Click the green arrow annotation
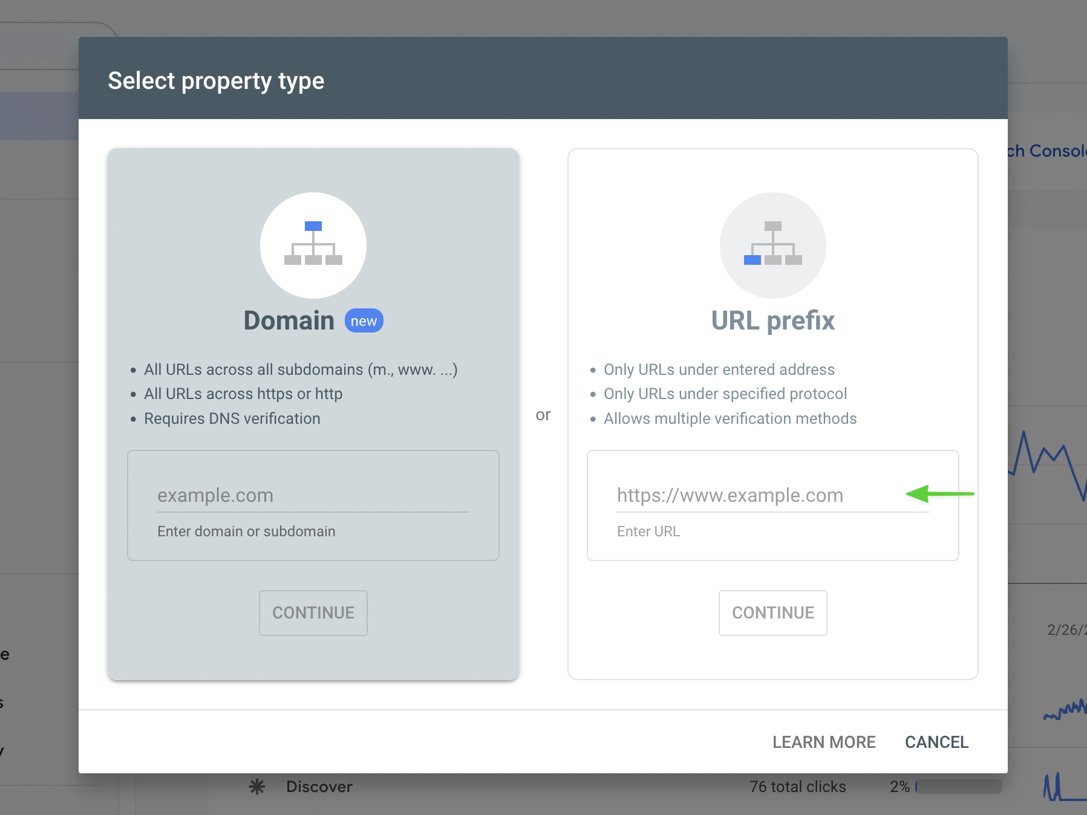This screenshot has height=815, width=1087. pos(939,494)
